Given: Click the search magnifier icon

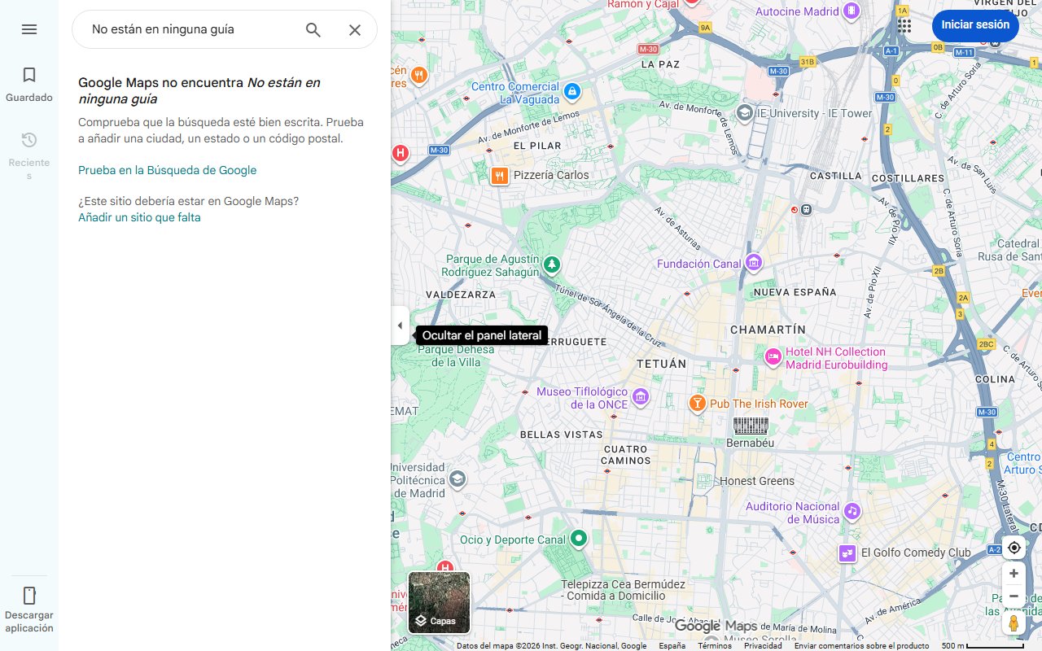Looking at the screenshot, I should 313,29.
